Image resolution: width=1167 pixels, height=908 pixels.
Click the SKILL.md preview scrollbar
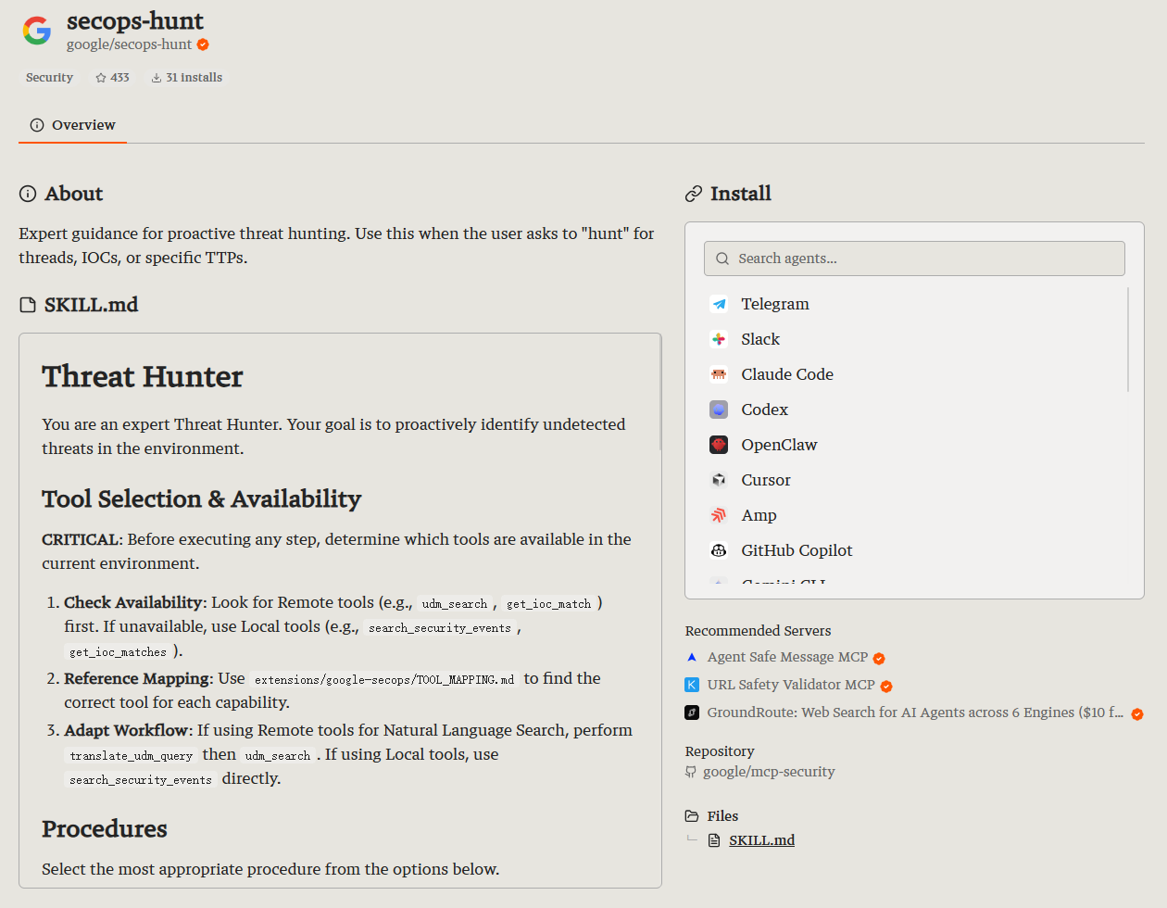[660, 393]
